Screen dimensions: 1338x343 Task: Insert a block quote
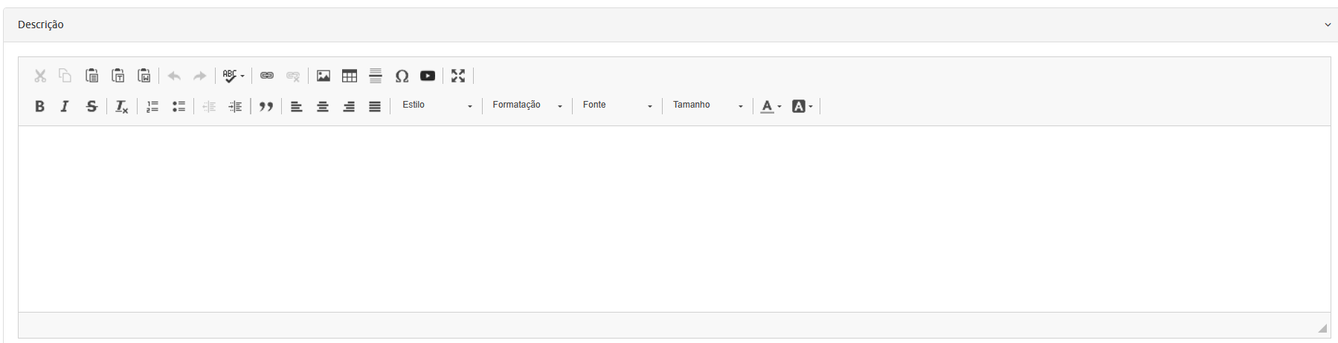click(266, 106)
